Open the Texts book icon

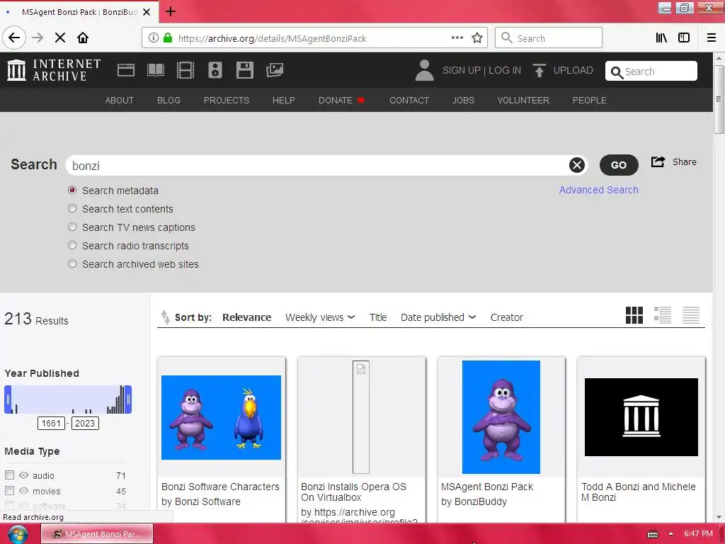155,70
